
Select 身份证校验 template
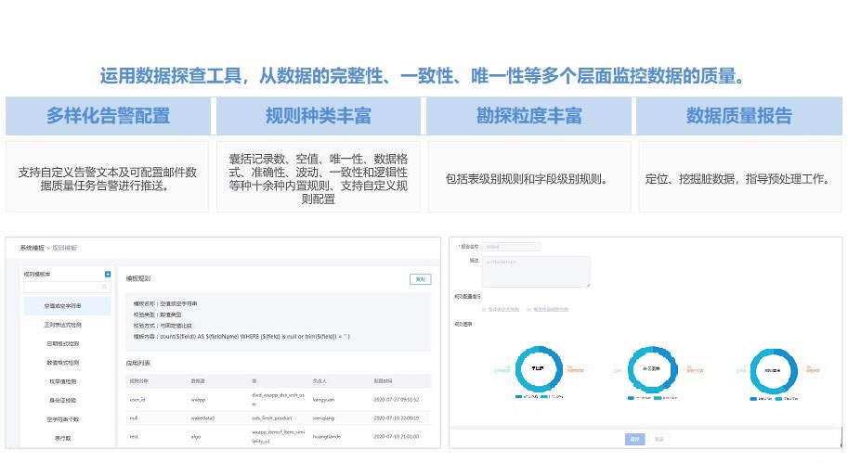tap(63, 401)
